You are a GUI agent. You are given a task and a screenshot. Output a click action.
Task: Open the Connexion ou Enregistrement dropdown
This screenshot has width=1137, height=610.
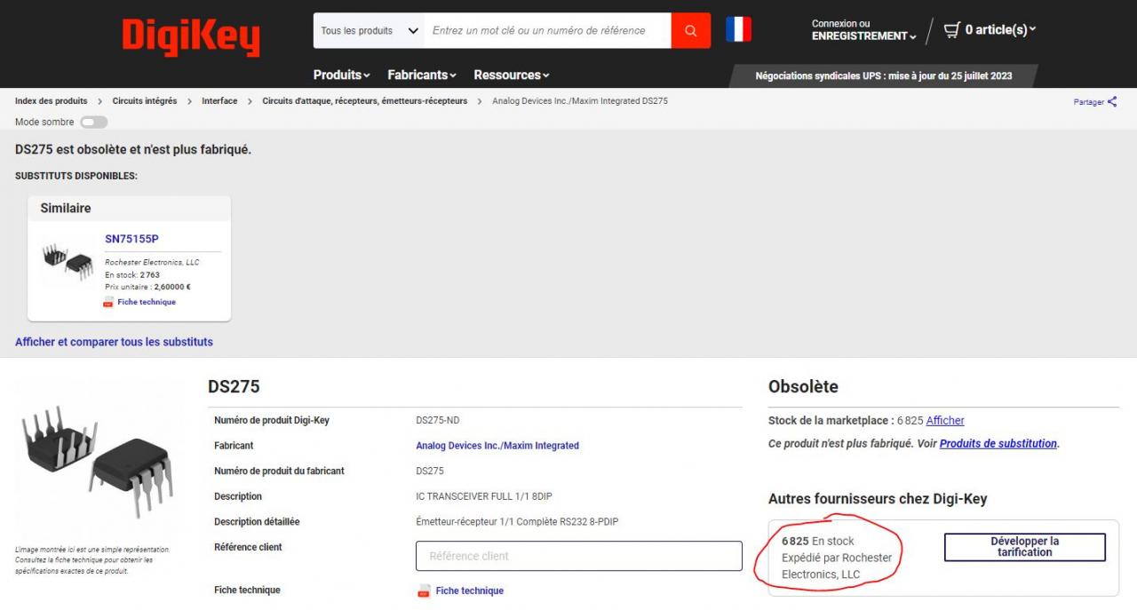(x=864, y=30)
